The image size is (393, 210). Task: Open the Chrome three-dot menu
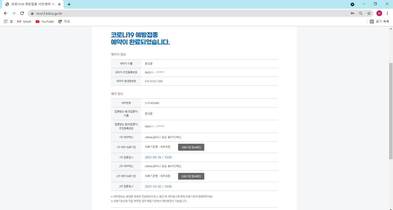[x=387, y=13]
